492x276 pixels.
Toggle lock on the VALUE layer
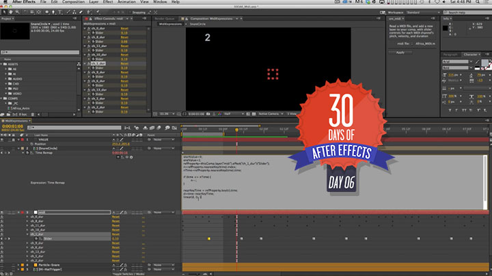(14, 139)
